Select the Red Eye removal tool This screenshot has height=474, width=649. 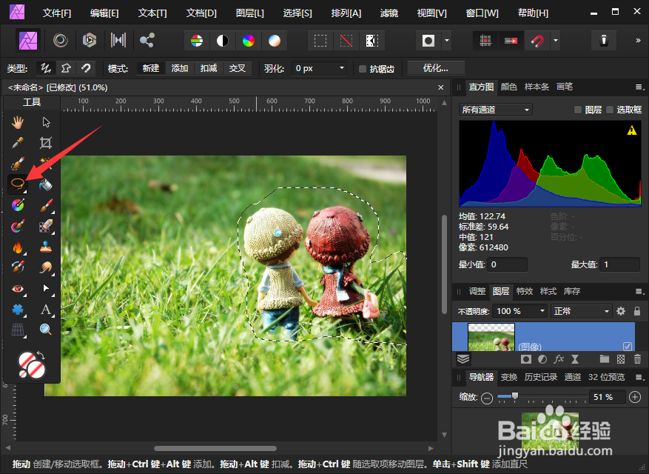(x=16, y=289)
